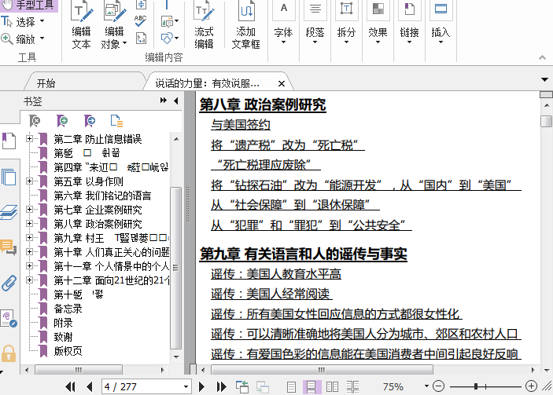Open the Digital Signatures sidebar icon
The width and height of the screenshot is (553, 395).
click(x=9, y=318)
